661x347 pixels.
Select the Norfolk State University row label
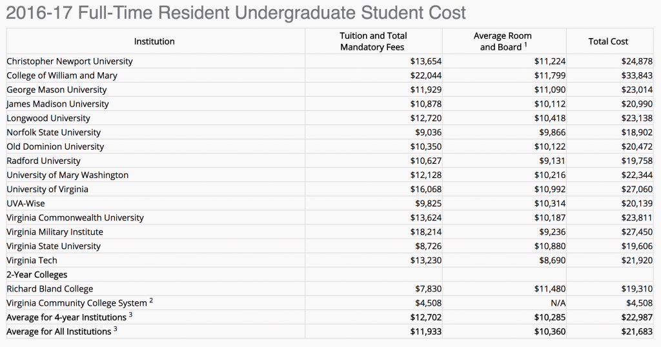click(x=54, y=132)
